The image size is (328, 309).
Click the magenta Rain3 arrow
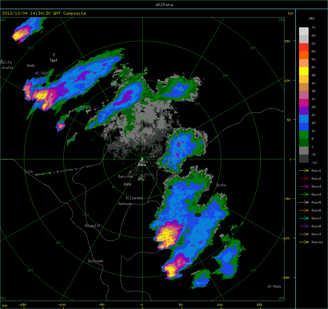pyautogui.click(x=304, y=187)
